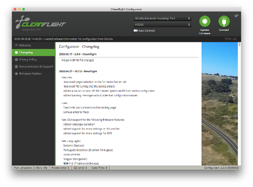Toggle the Auto-Connect switch

136,30
